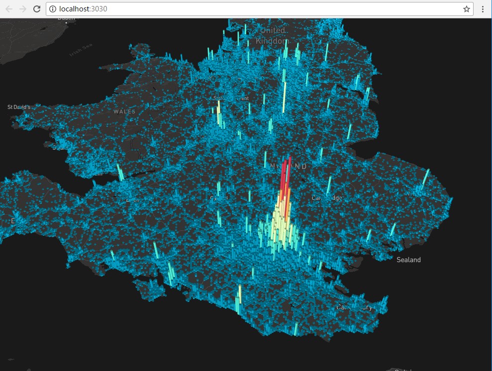
Task: Click the browser forward arrow
Action: [22, 9]
